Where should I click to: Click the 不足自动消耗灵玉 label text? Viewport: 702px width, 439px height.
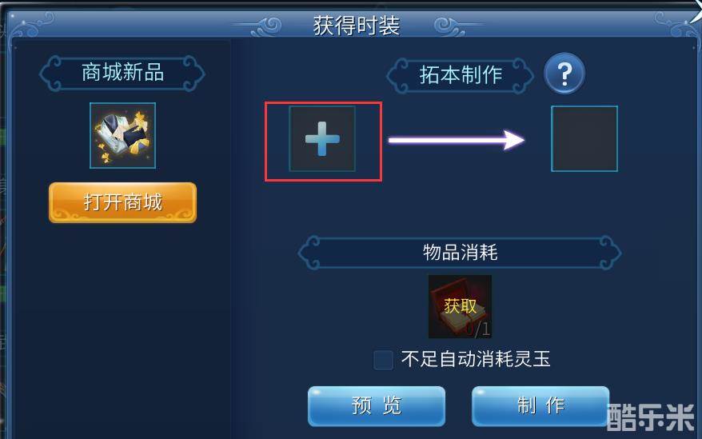[476, 359]
